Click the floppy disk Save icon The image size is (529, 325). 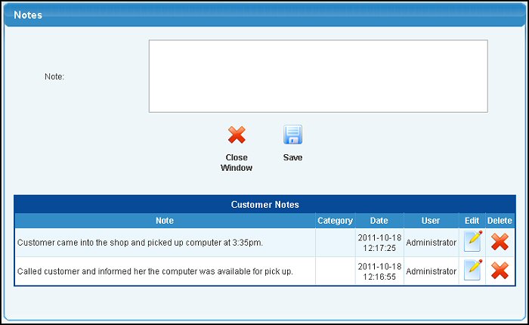pyautogui.click(x=292, y=135)
